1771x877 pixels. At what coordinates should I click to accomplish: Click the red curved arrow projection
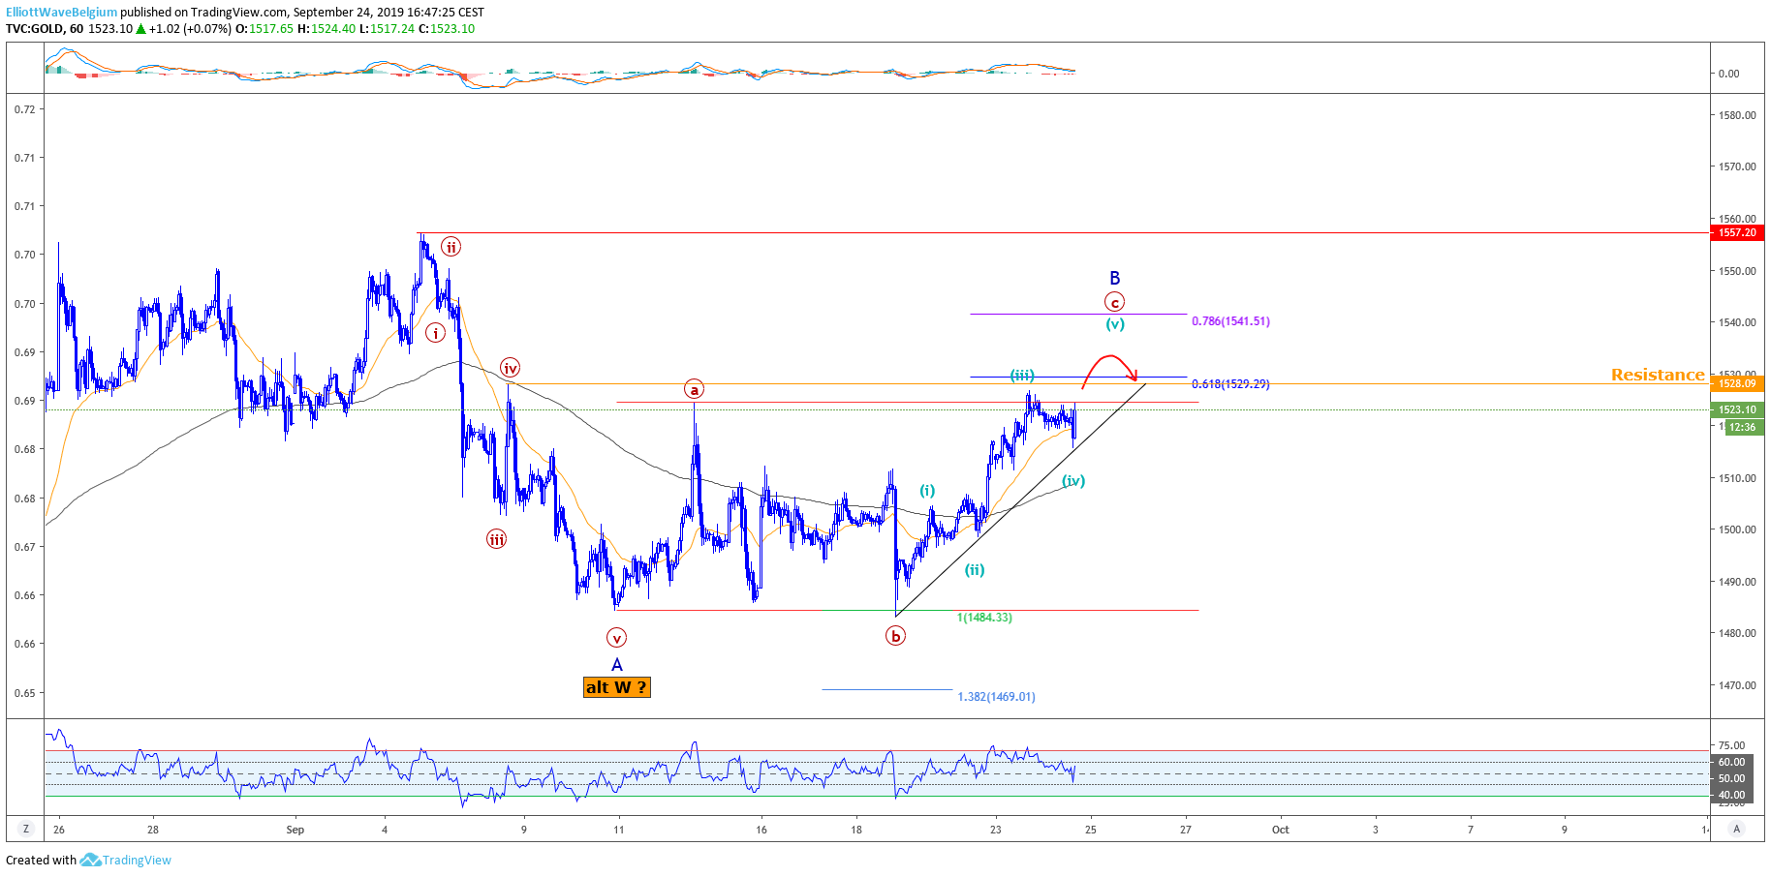(1110, 370)
